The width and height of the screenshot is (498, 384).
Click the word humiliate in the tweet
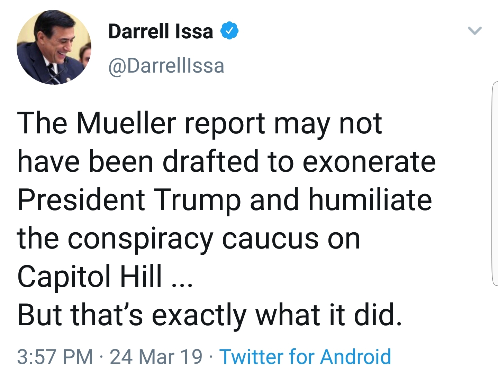[x=370, y=200]
